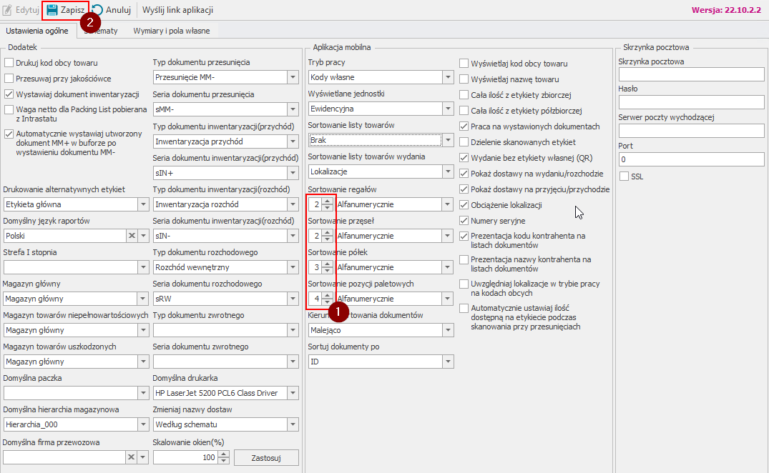Screen dimensions: 769x473
Task: Click the Zapisz save disk icon
Action: pyautogui.click(x=52, y=11)
